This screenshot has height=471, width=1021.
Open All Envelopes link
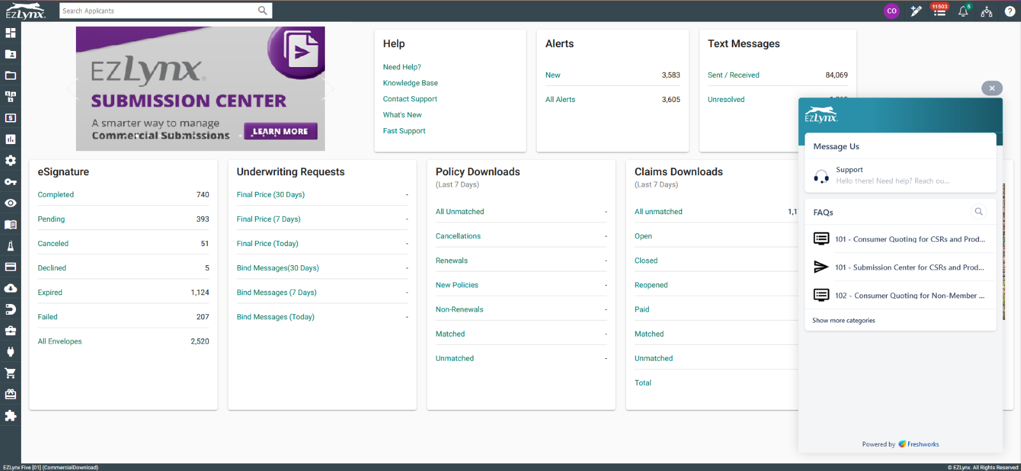tap(59, 342)
